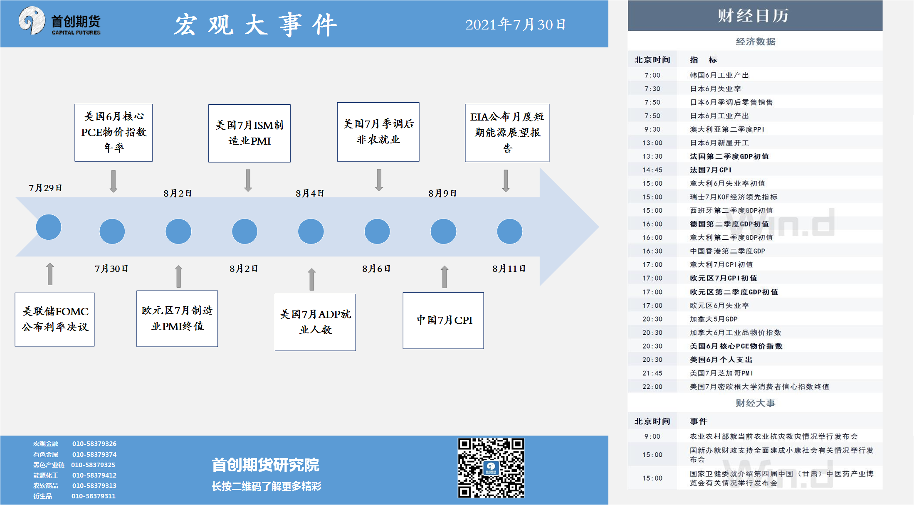
Task: Click the gray arrow above 中国7月CPI box
Action: [x=445, y=276]
